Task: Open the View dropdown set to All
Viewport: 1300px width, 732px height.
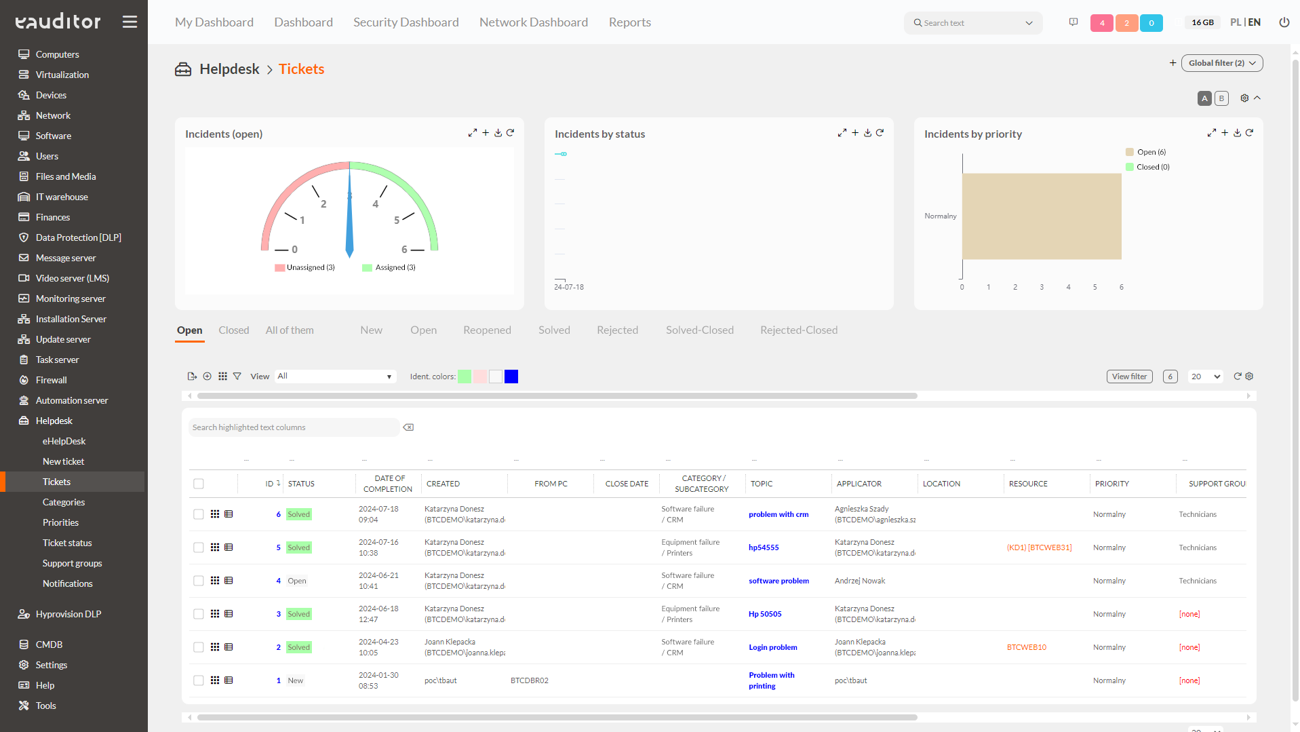Action: [x=334, y=377]
